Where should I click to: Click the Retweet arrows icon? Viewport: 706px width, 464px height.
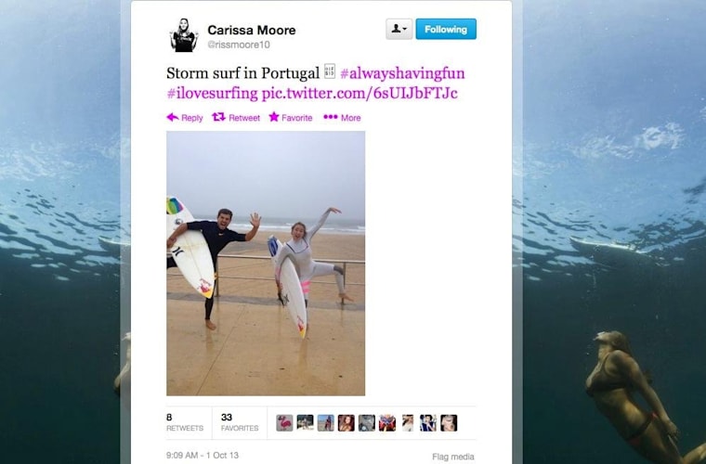[x=219, y=117]
